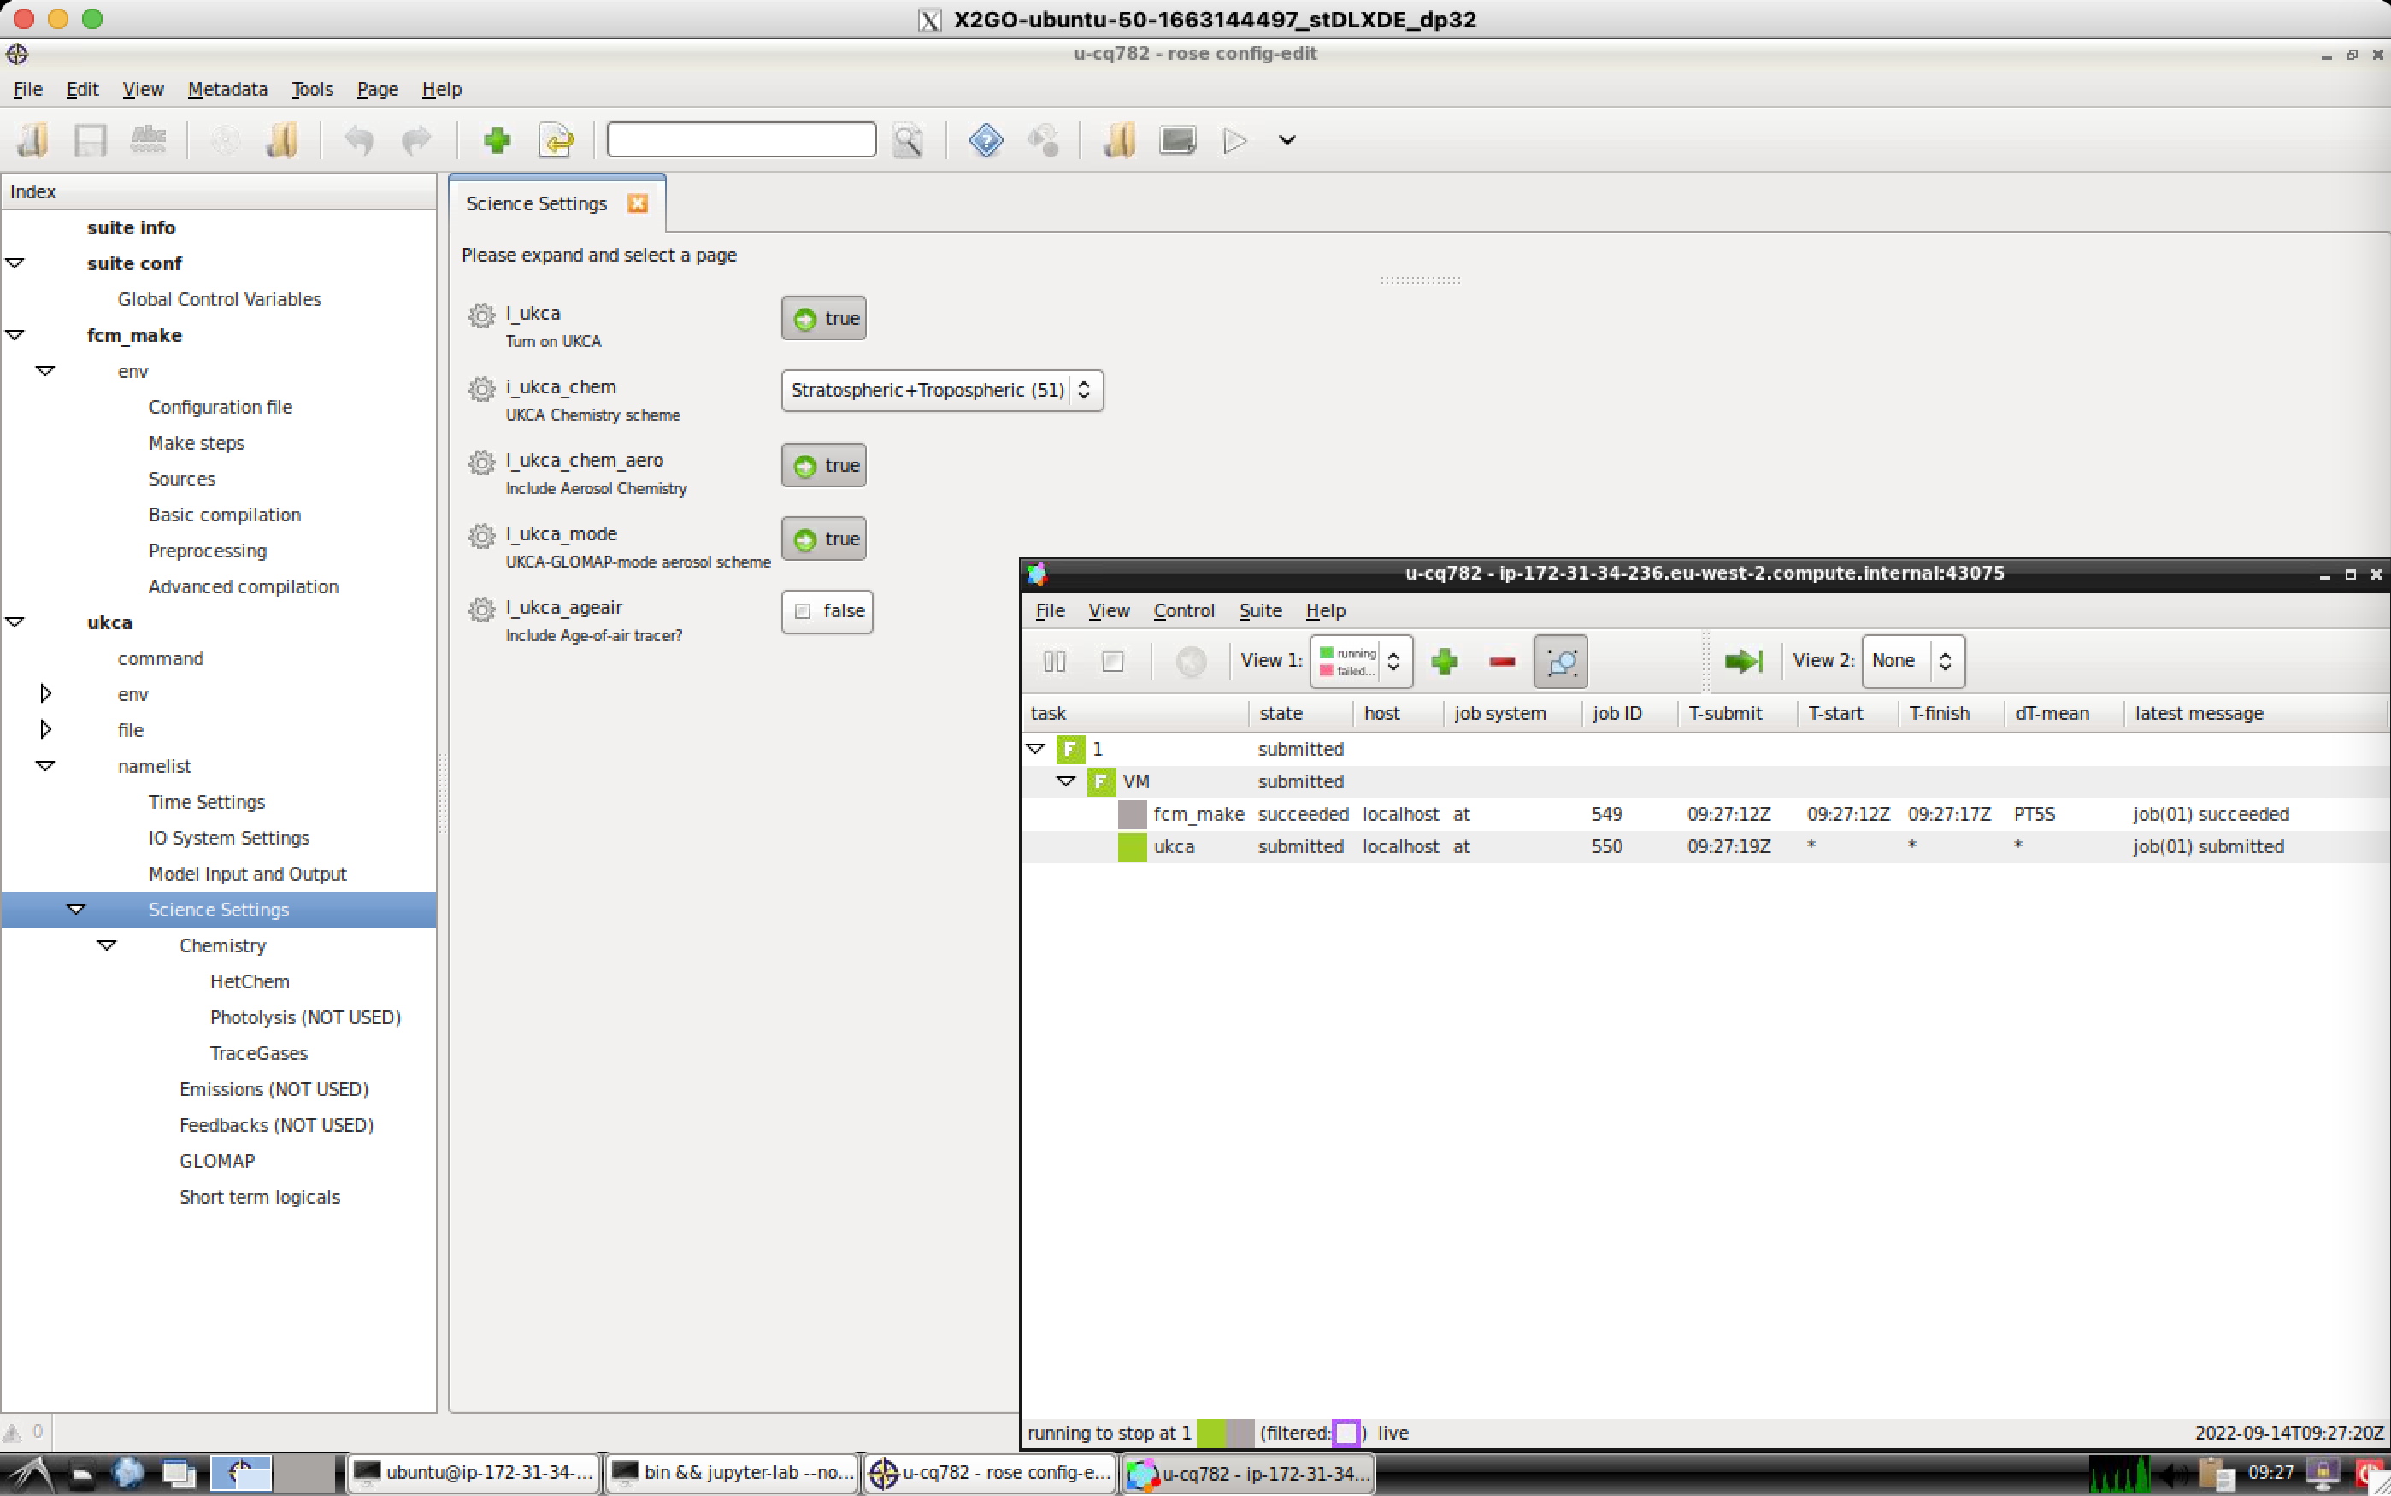
Task: Click the rose toolbar search input field
Action: coord(741,139)
